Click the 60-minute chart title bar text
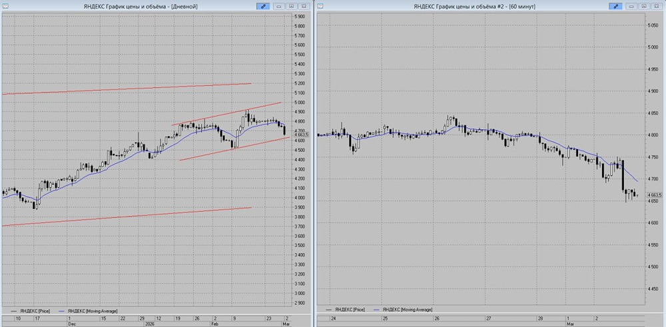666x327 pixels. pyautogui.click(x=474, y=7)
